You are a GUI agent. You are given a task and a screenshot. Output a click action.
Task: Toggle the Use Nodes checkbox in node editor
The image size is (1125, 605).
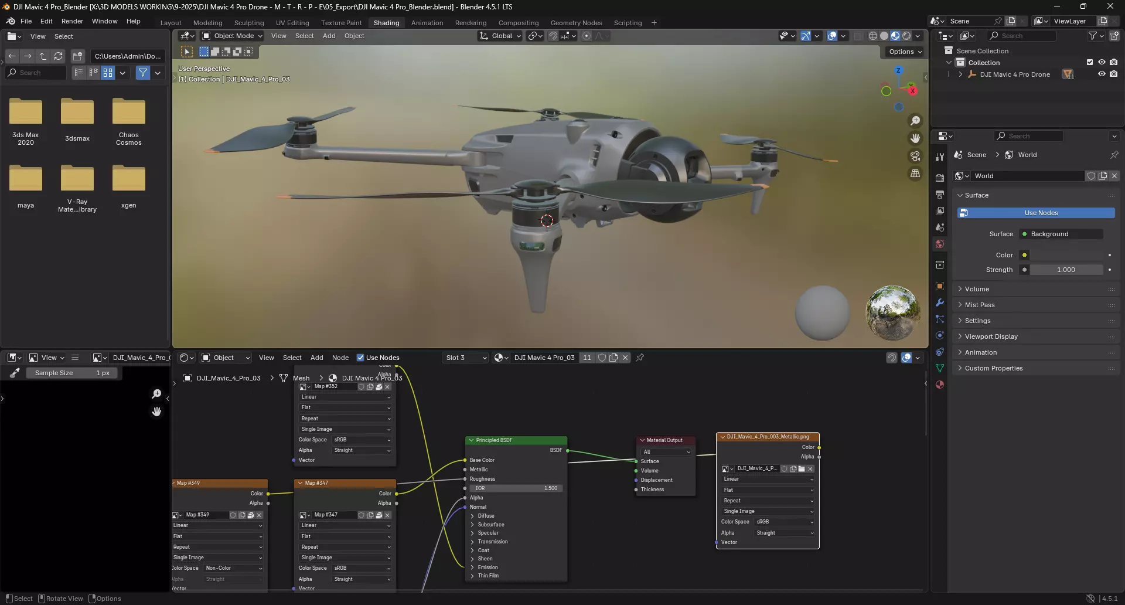(x=360, y=358)
